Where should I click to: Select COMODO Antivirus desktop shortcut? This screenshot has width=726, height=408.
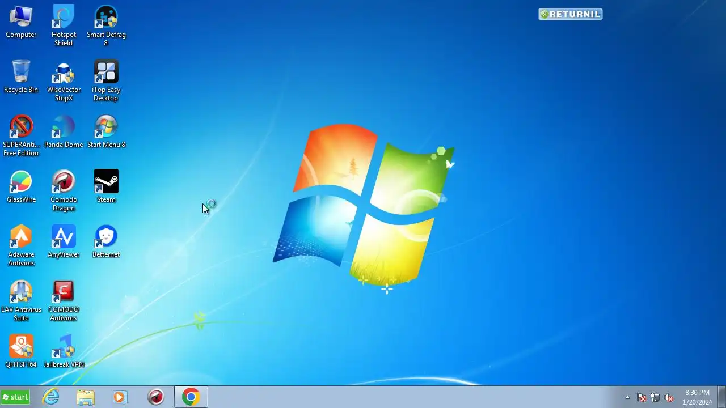click(64, 301)
